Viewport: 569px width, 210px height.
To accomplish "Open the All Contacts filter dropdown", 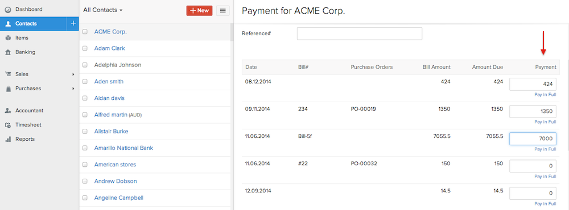I will (x=102, y=10).
